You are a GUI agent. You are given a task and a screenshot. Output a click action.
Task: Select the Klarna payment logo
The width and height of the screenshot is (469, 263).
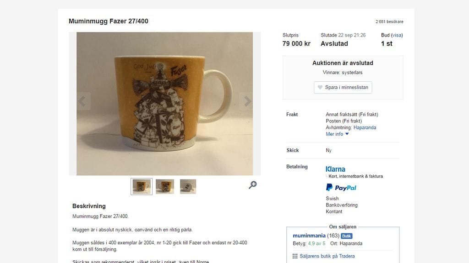pos(336,168)
